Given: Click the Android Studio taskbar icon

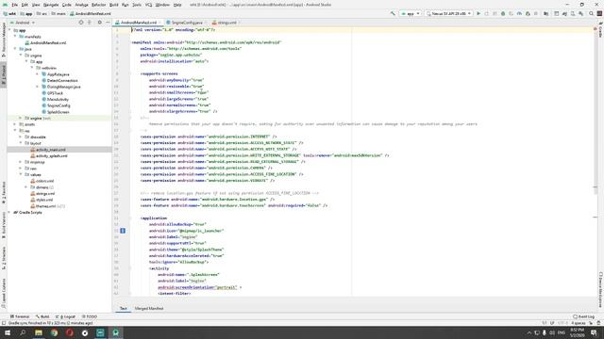Looking at the screenshot, I should coord(115,332).
